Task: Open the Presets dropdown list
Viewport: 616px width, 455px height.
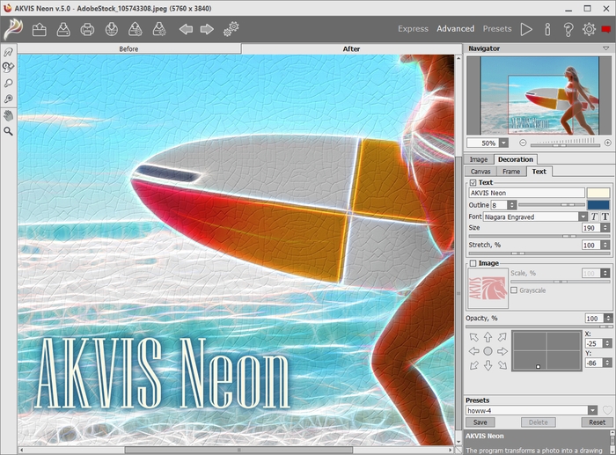Action: click(x=592, y=411)
